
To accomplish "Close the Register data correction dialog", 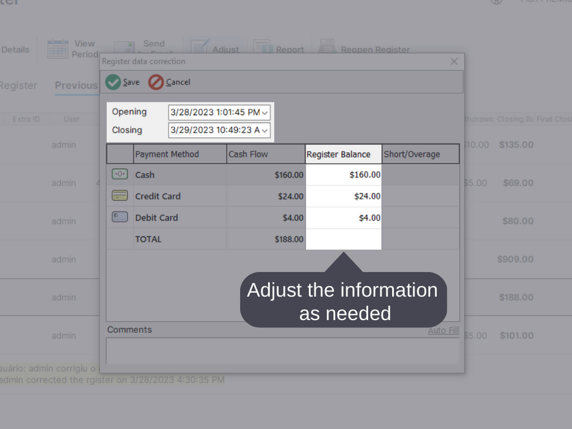I will coord(454,61).
